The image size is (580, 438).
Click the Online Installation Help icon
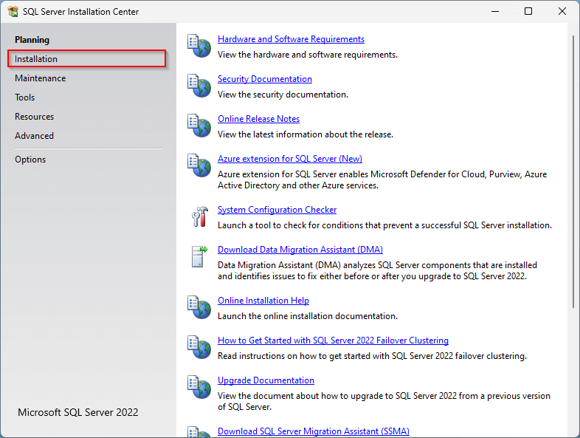[198, 307]
